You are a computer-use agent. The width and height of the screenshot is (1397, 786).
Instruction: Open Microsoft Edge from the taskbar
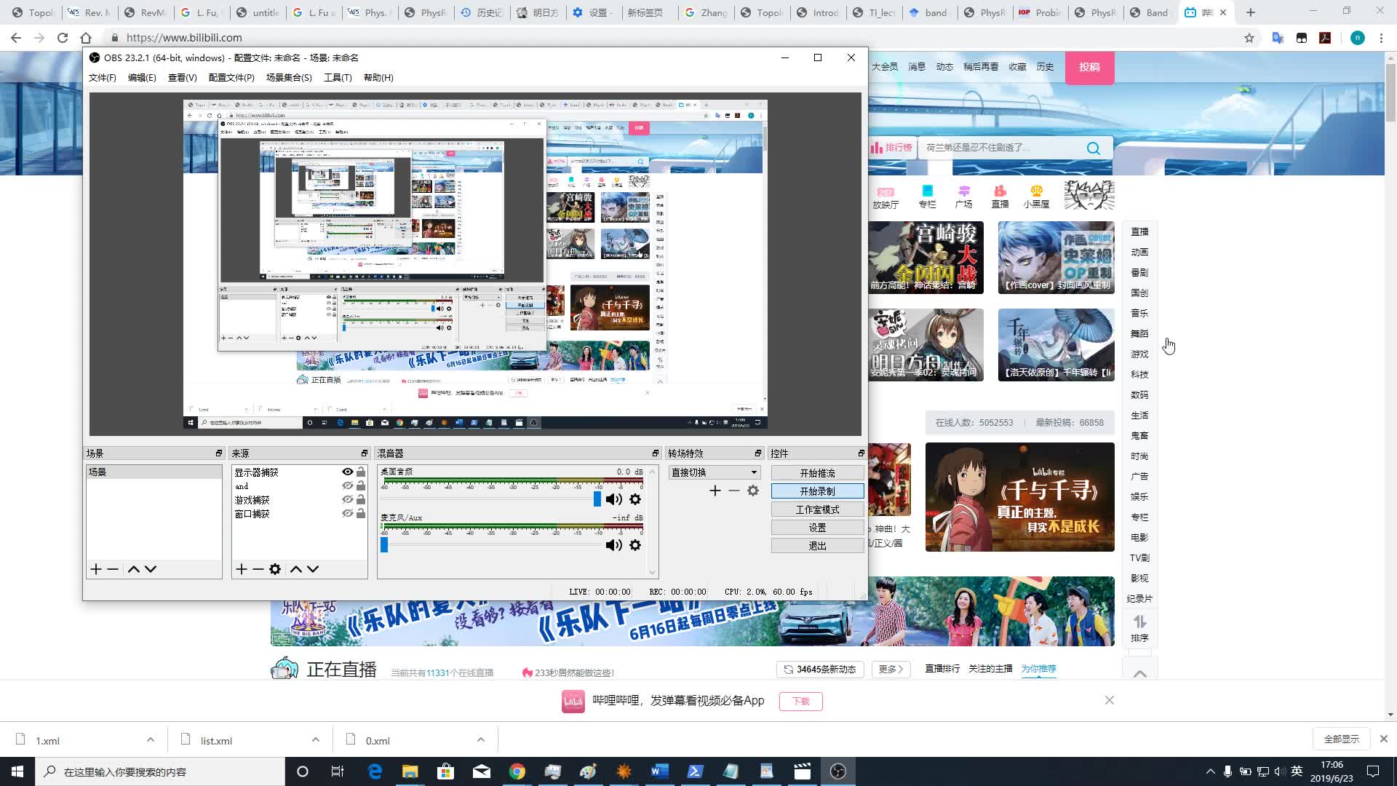point(375,771)
